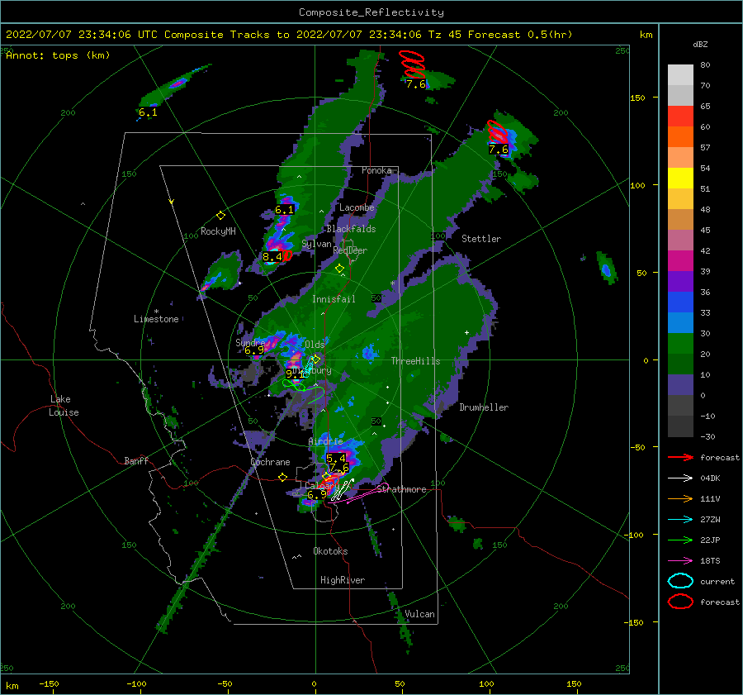Click the yellow diamond marker near Olds
The height and width of the screenshot is (695, 743).
tap(316, 359)
